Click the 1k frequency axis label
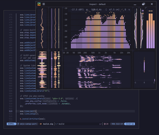Viewport: 159px width, 135px height. (x=99, y=53)
